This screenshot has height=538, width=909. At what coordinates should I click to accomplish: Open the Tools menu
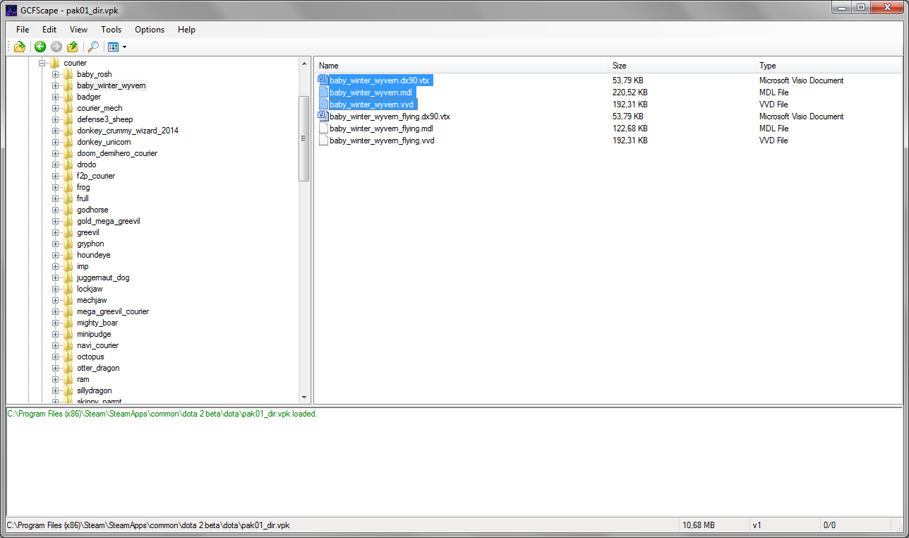[111, 30]
